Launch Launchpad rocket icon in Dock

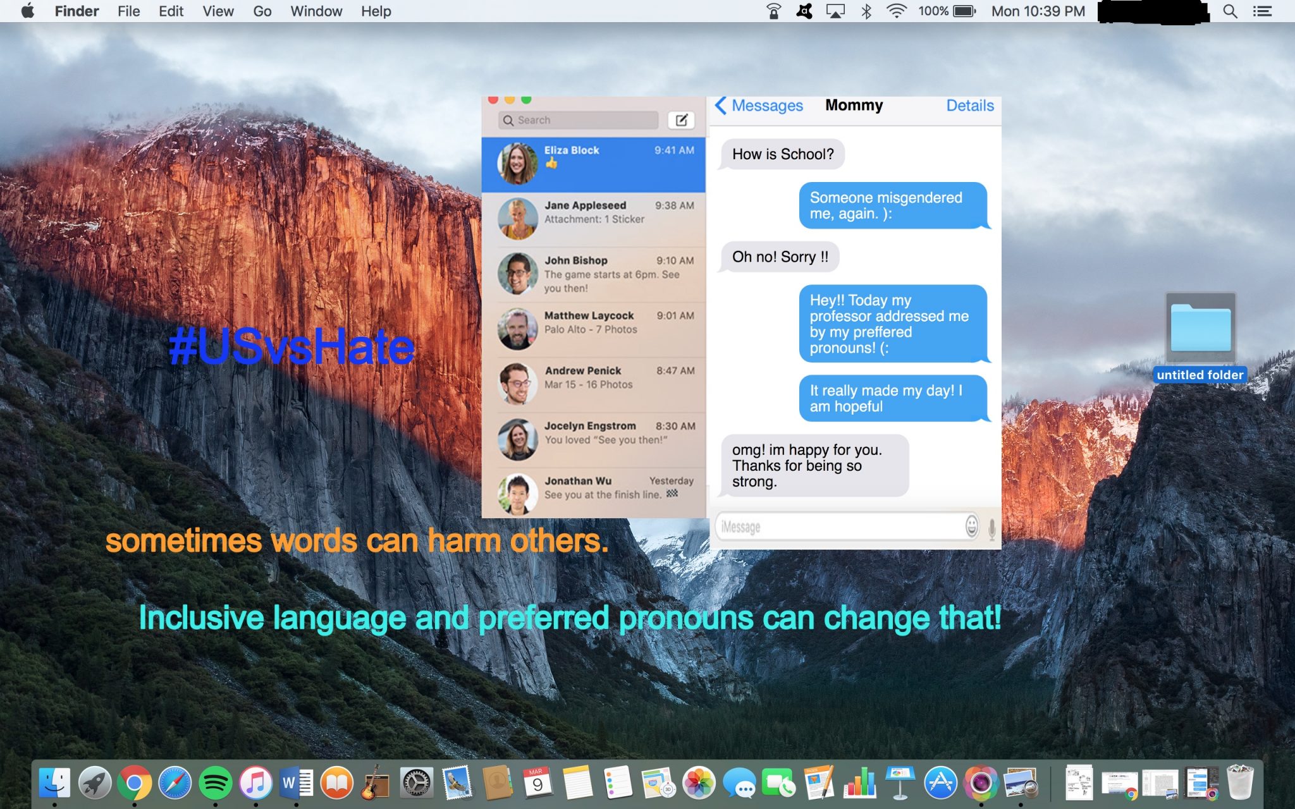click(95, 782)
